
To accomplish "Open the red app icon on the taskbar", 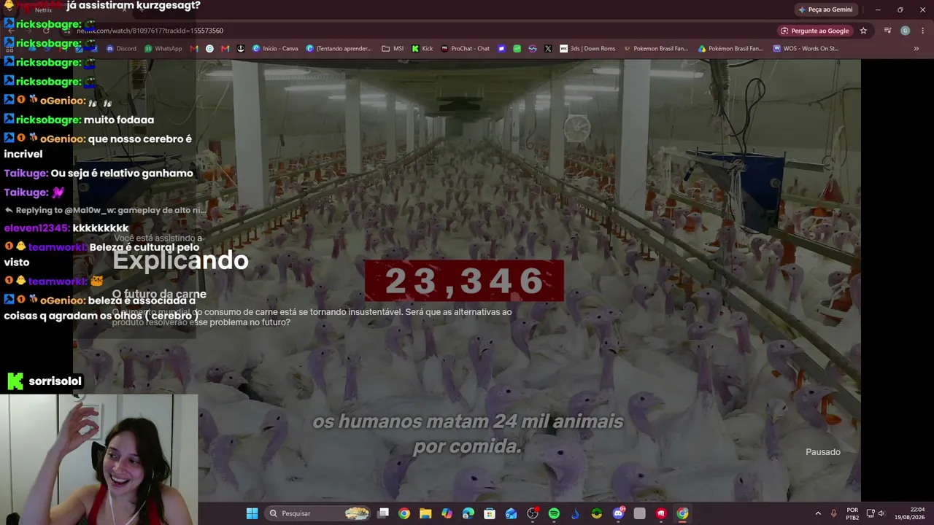I will pos(661,513).
